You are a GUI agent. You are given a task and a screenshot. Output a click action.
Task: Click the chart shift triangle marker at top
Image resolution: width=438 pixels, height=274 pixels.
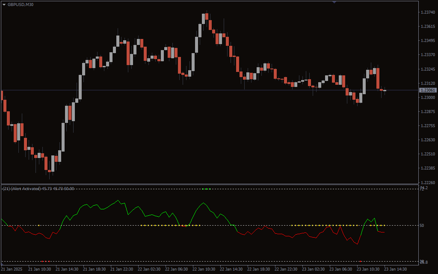tap(334, 2)
